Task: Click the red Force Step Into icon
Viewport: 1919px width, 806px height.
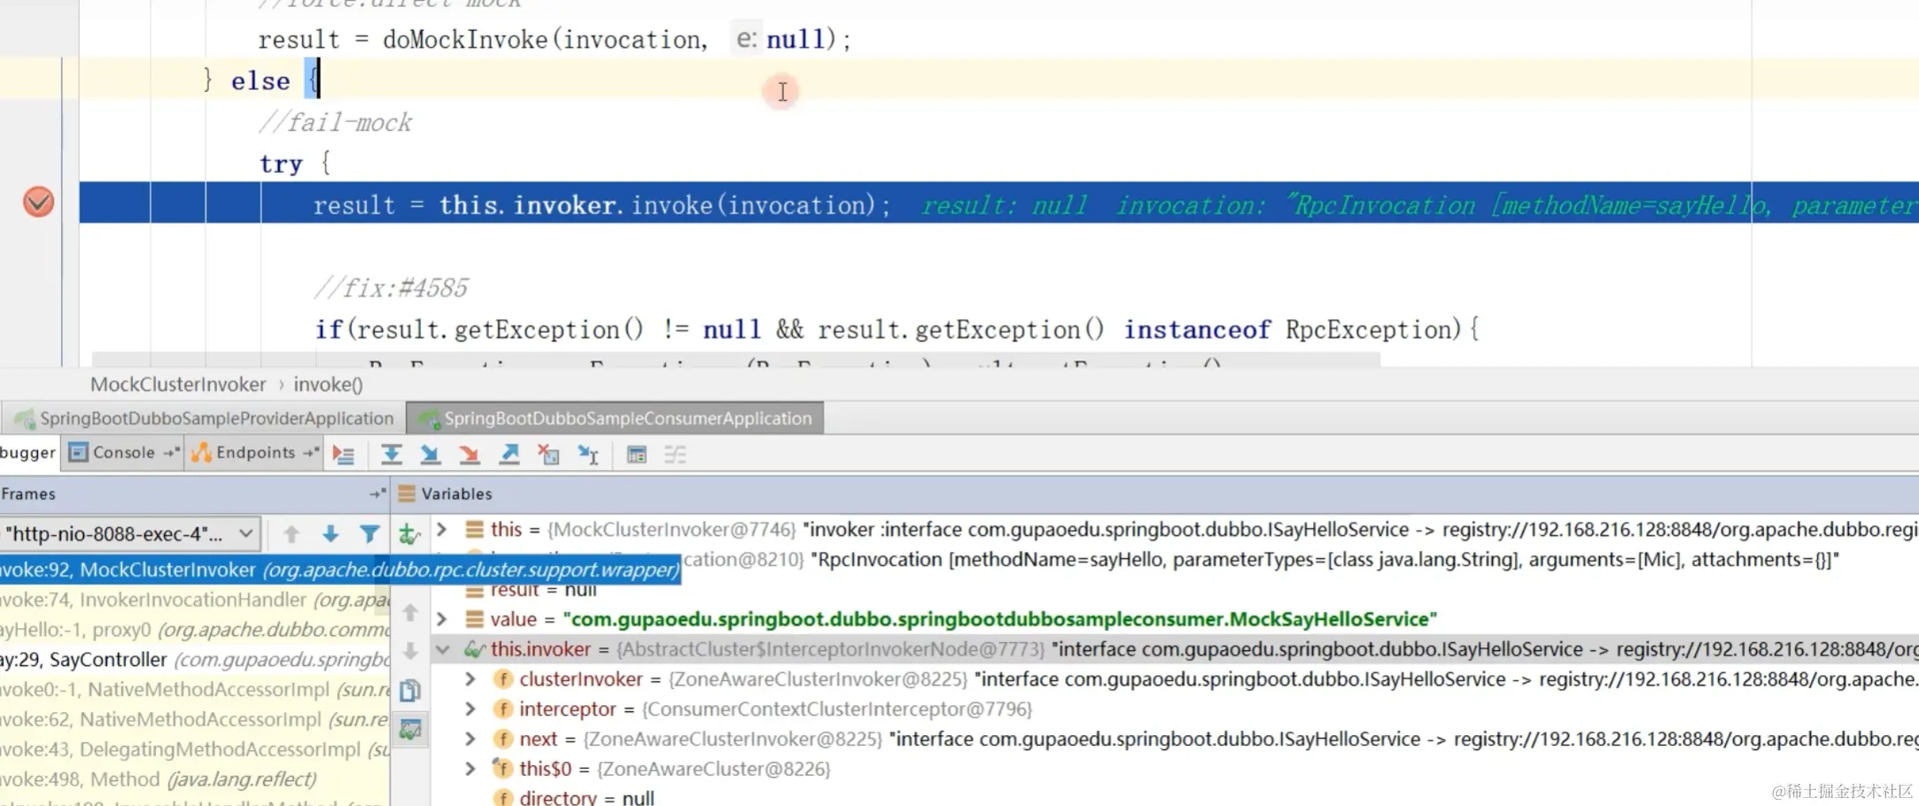Action: pos(470,454)
